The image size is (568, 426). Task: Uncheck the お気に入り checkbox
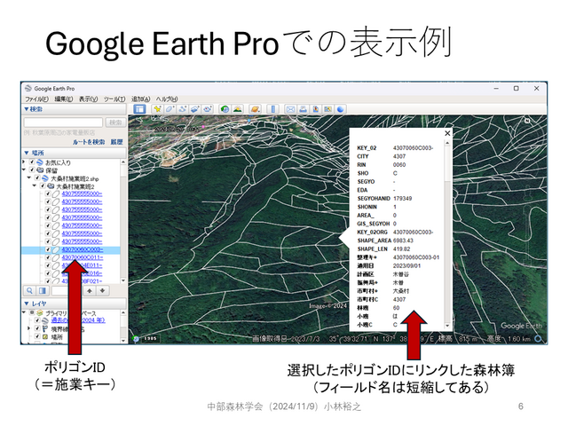(x=32, y=162)
